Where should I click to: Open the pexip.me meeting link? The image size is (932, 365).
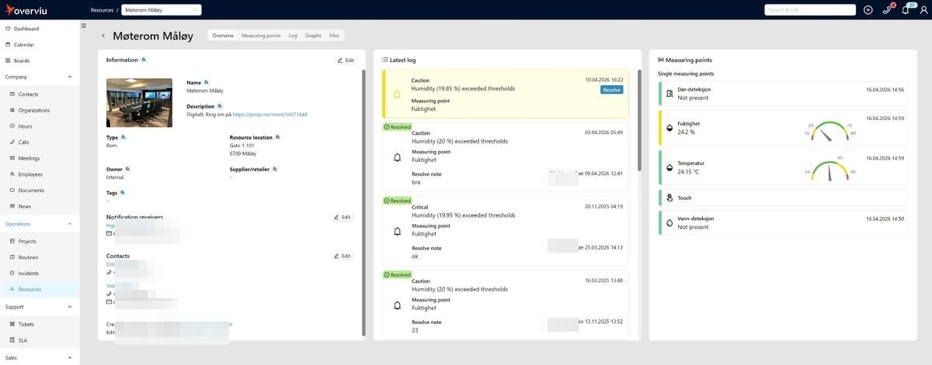(270, 114)
